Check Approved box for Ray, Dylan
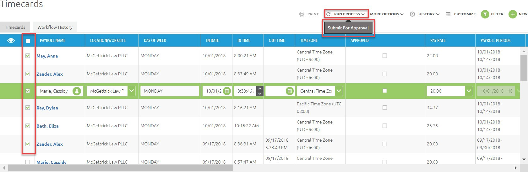 click(384, 108)
